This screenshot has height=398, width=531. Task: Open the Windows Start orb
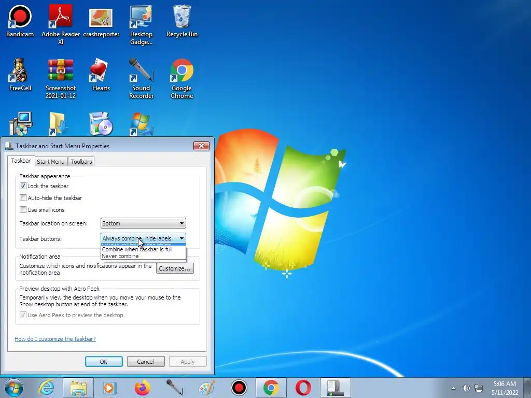tap(14, 388)
